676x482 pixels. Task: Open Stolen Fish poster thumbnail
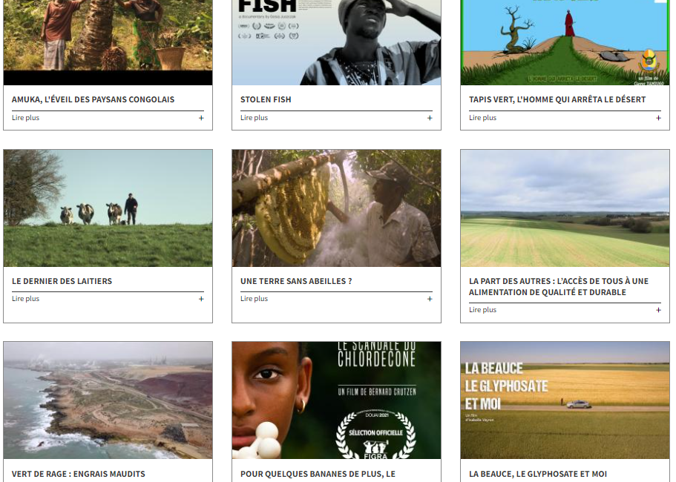point(336,42)
